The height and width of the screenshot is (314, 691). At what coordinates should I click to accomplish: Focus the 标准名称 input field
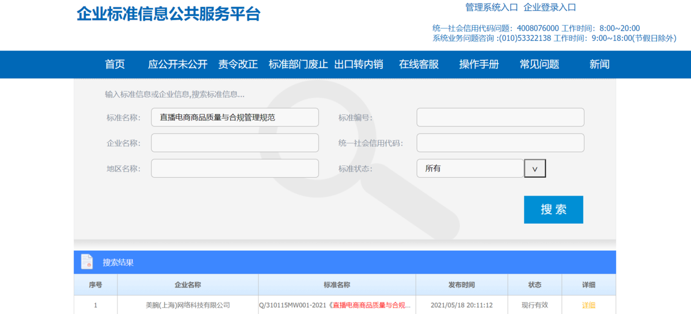pos(234,117)
